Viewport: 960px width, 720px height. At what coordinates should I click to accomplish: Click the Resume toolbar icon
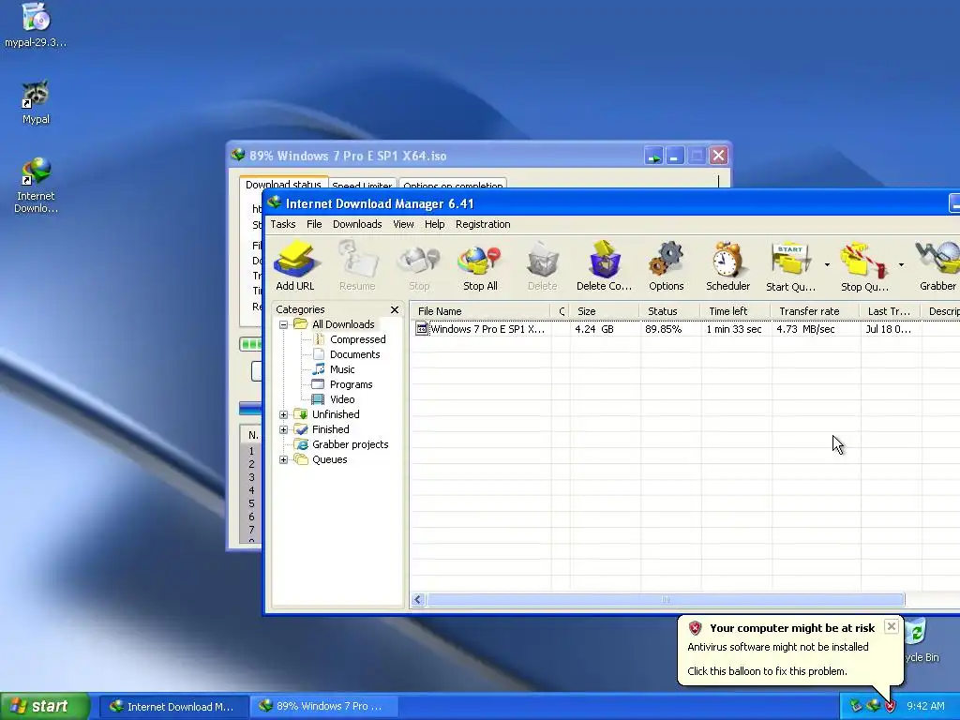click(357, 265)
